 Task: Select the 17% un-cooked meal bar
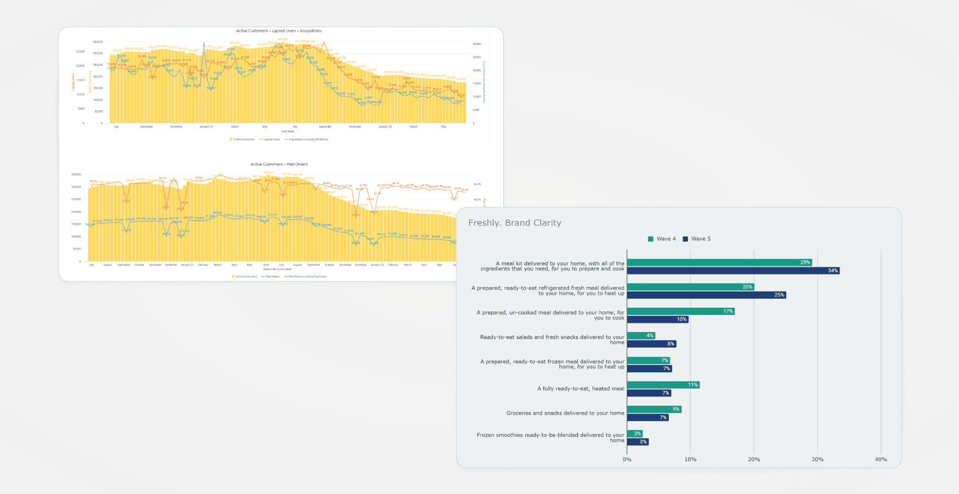(x=681, y=311)
